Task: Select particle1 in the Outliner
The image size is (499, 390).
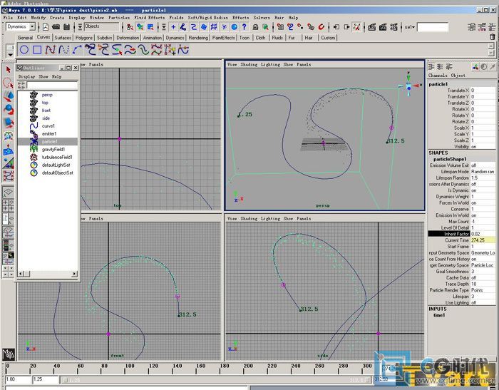Action: tap(48, 142)
